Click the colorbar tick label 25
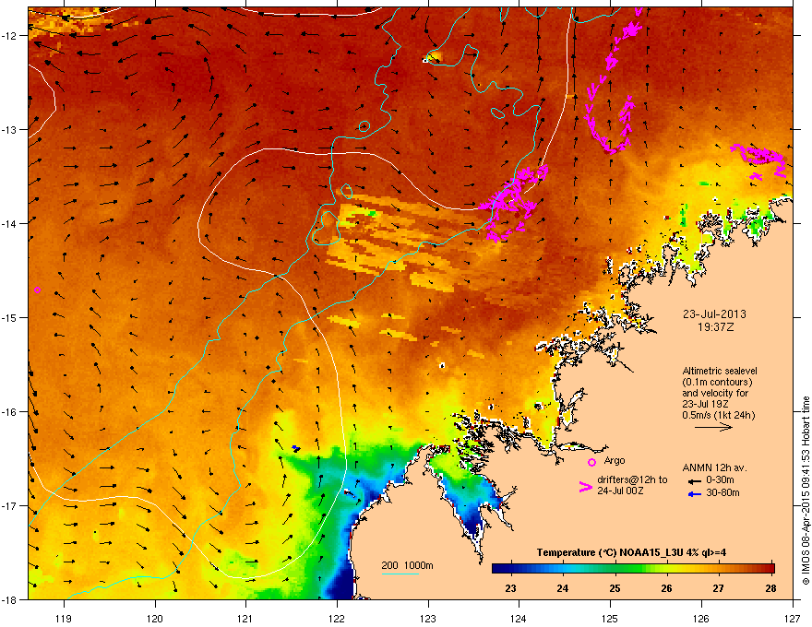 pos(615,588)
